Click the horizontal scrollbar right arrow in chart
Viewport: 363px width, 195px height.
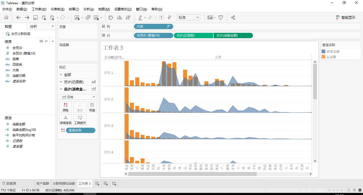tap(310, 174)
